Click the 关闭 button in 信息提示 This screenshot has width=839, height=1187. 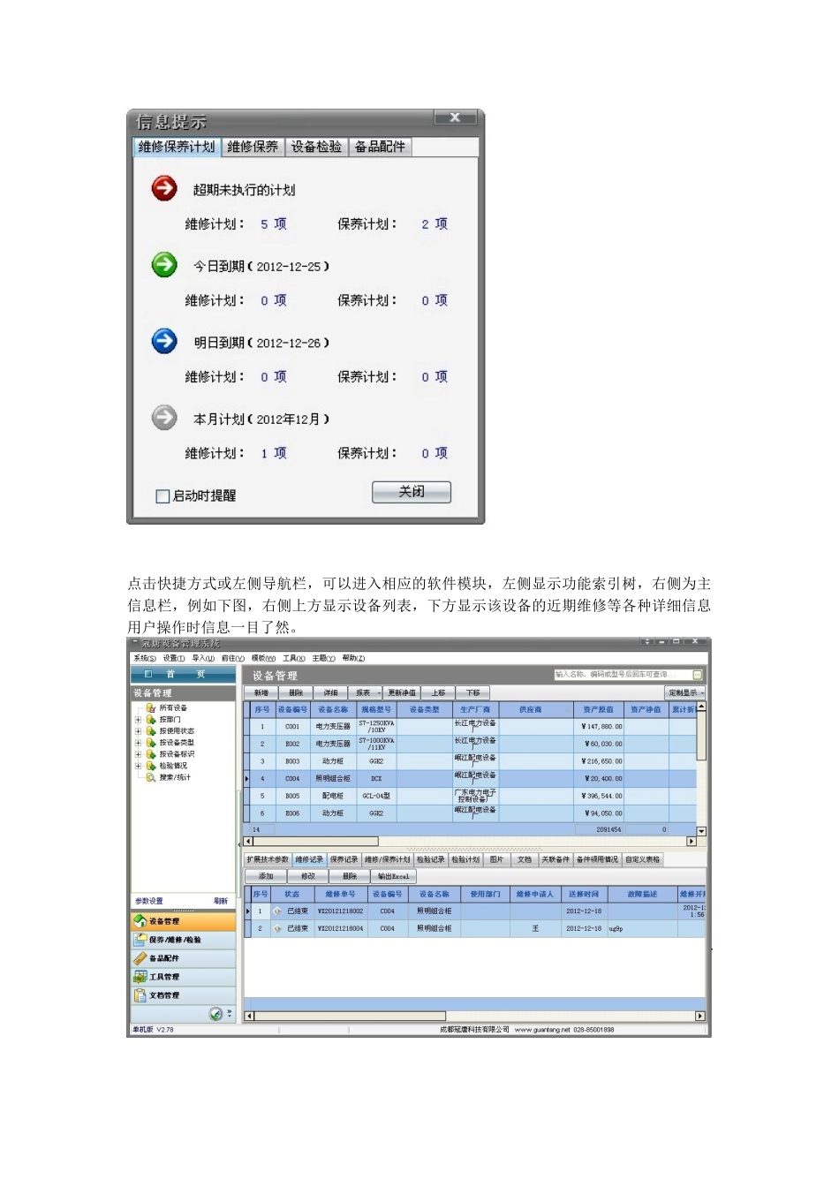(x=412, y=492)
